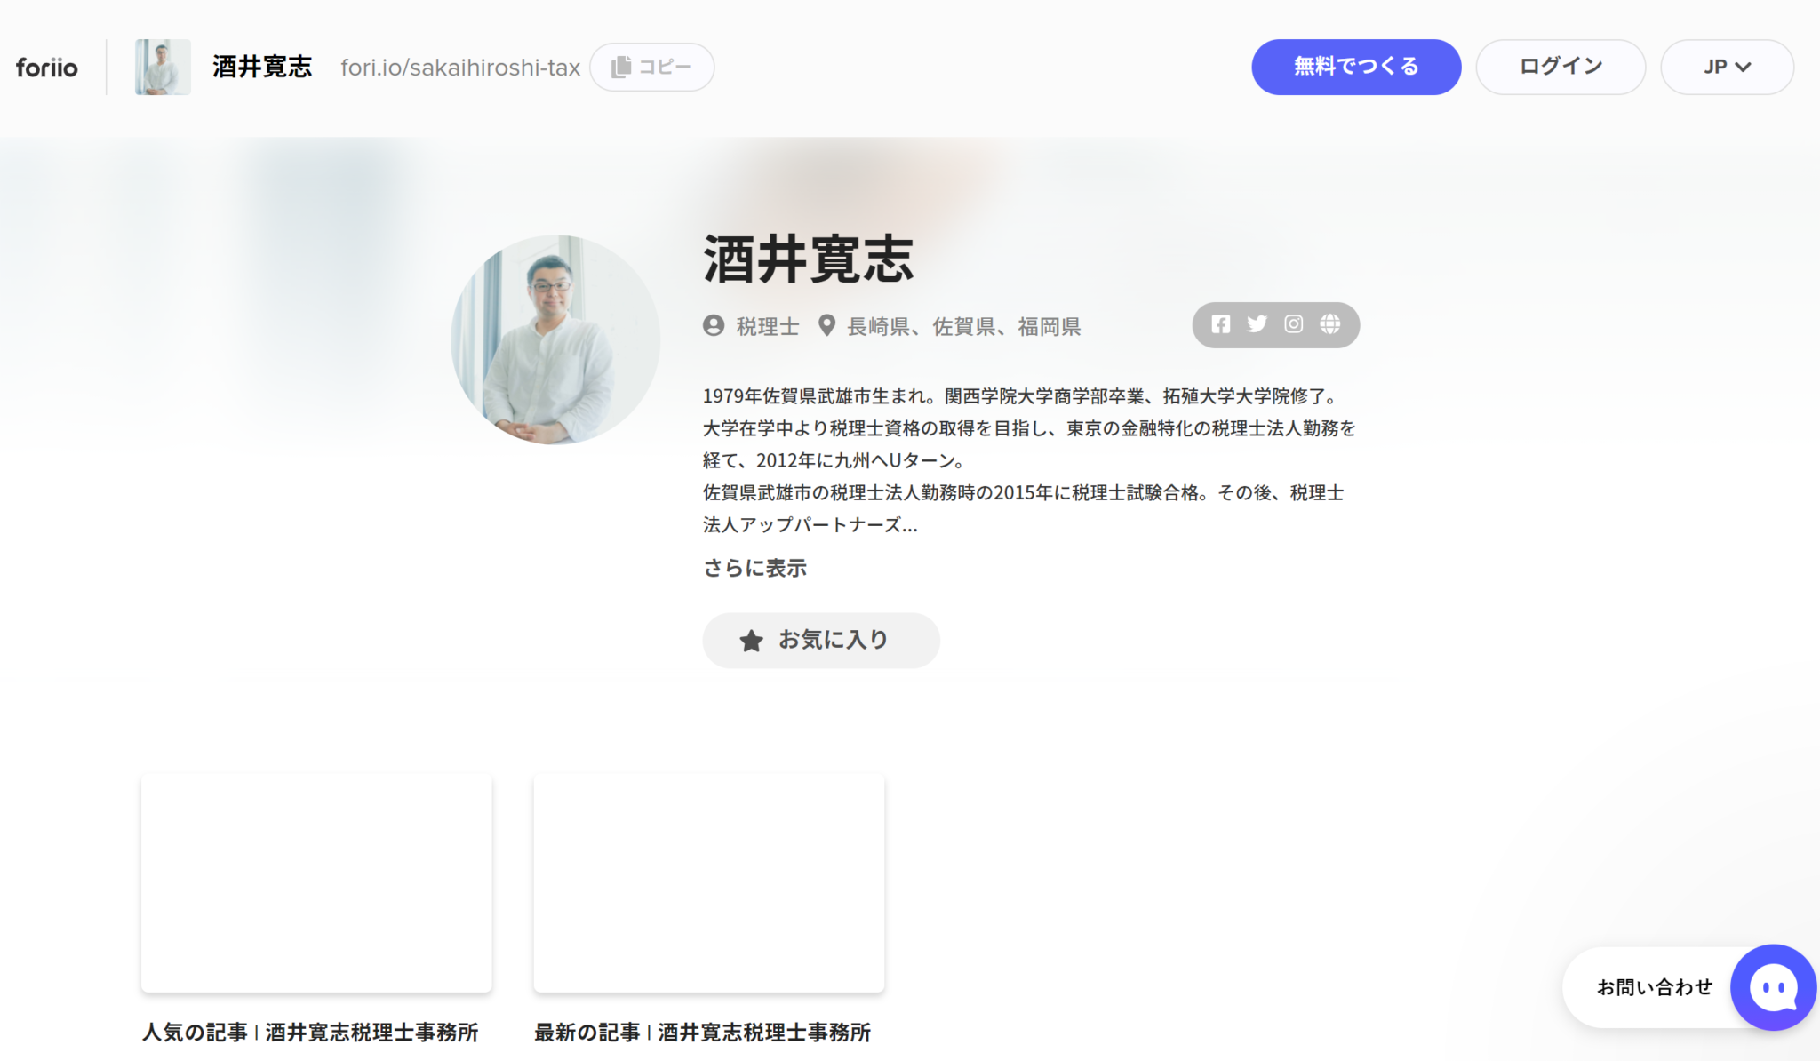Click the 人気の記事 酒井寛志税理士事務所 title link
Screen dimensions: 1820x1061
(x=310, y=1032)
